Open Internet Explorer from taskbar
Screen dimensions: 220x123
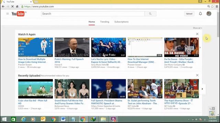click(23, 119)
